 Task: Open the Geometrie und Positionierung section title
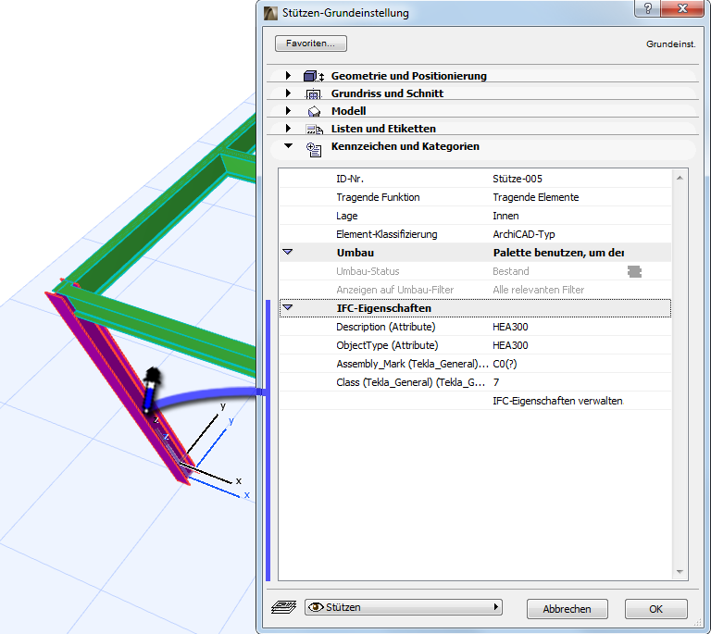(x=408, y=76)
